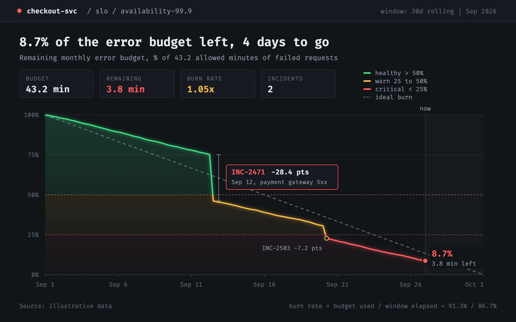Click the Source: illustrative data footer
The height and width of the screenshot is (322, 516).
[66, 306]
